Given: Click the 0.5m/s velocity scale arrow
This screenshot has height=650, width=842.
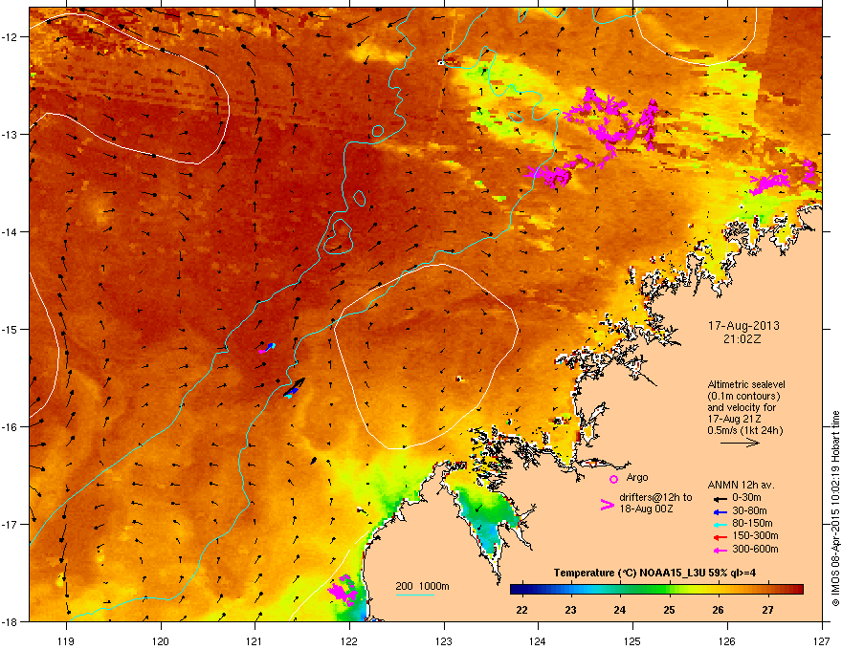Looking at the screenshot, I should pyautogui.click(x=740, y=443).
